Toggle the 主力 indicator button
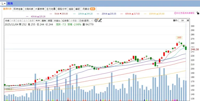This screenshot has height=101, width=200. (x=25, y=21)
